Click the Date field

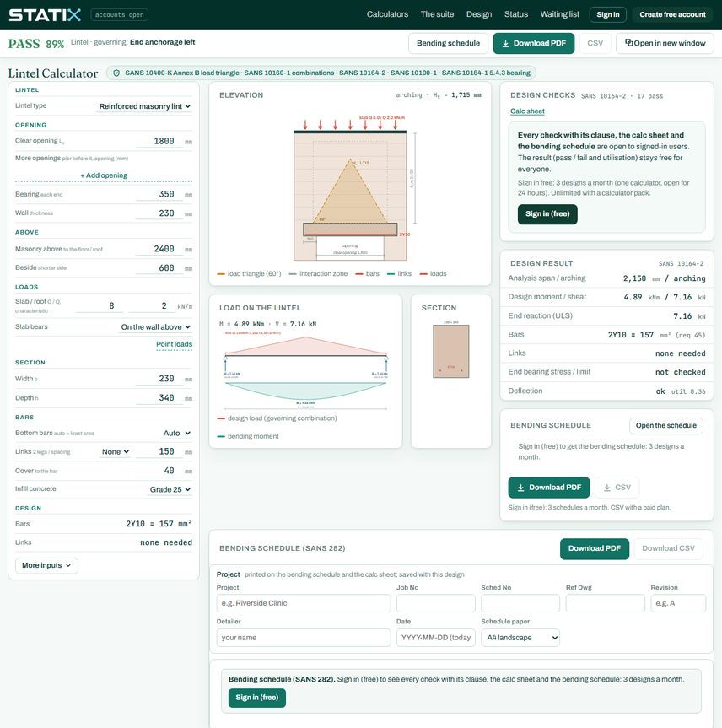click(435, 638)
